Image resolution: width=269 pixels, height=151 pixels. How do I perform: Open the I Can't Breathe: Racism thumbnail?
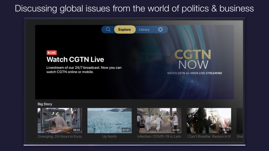tap(209, 121)
